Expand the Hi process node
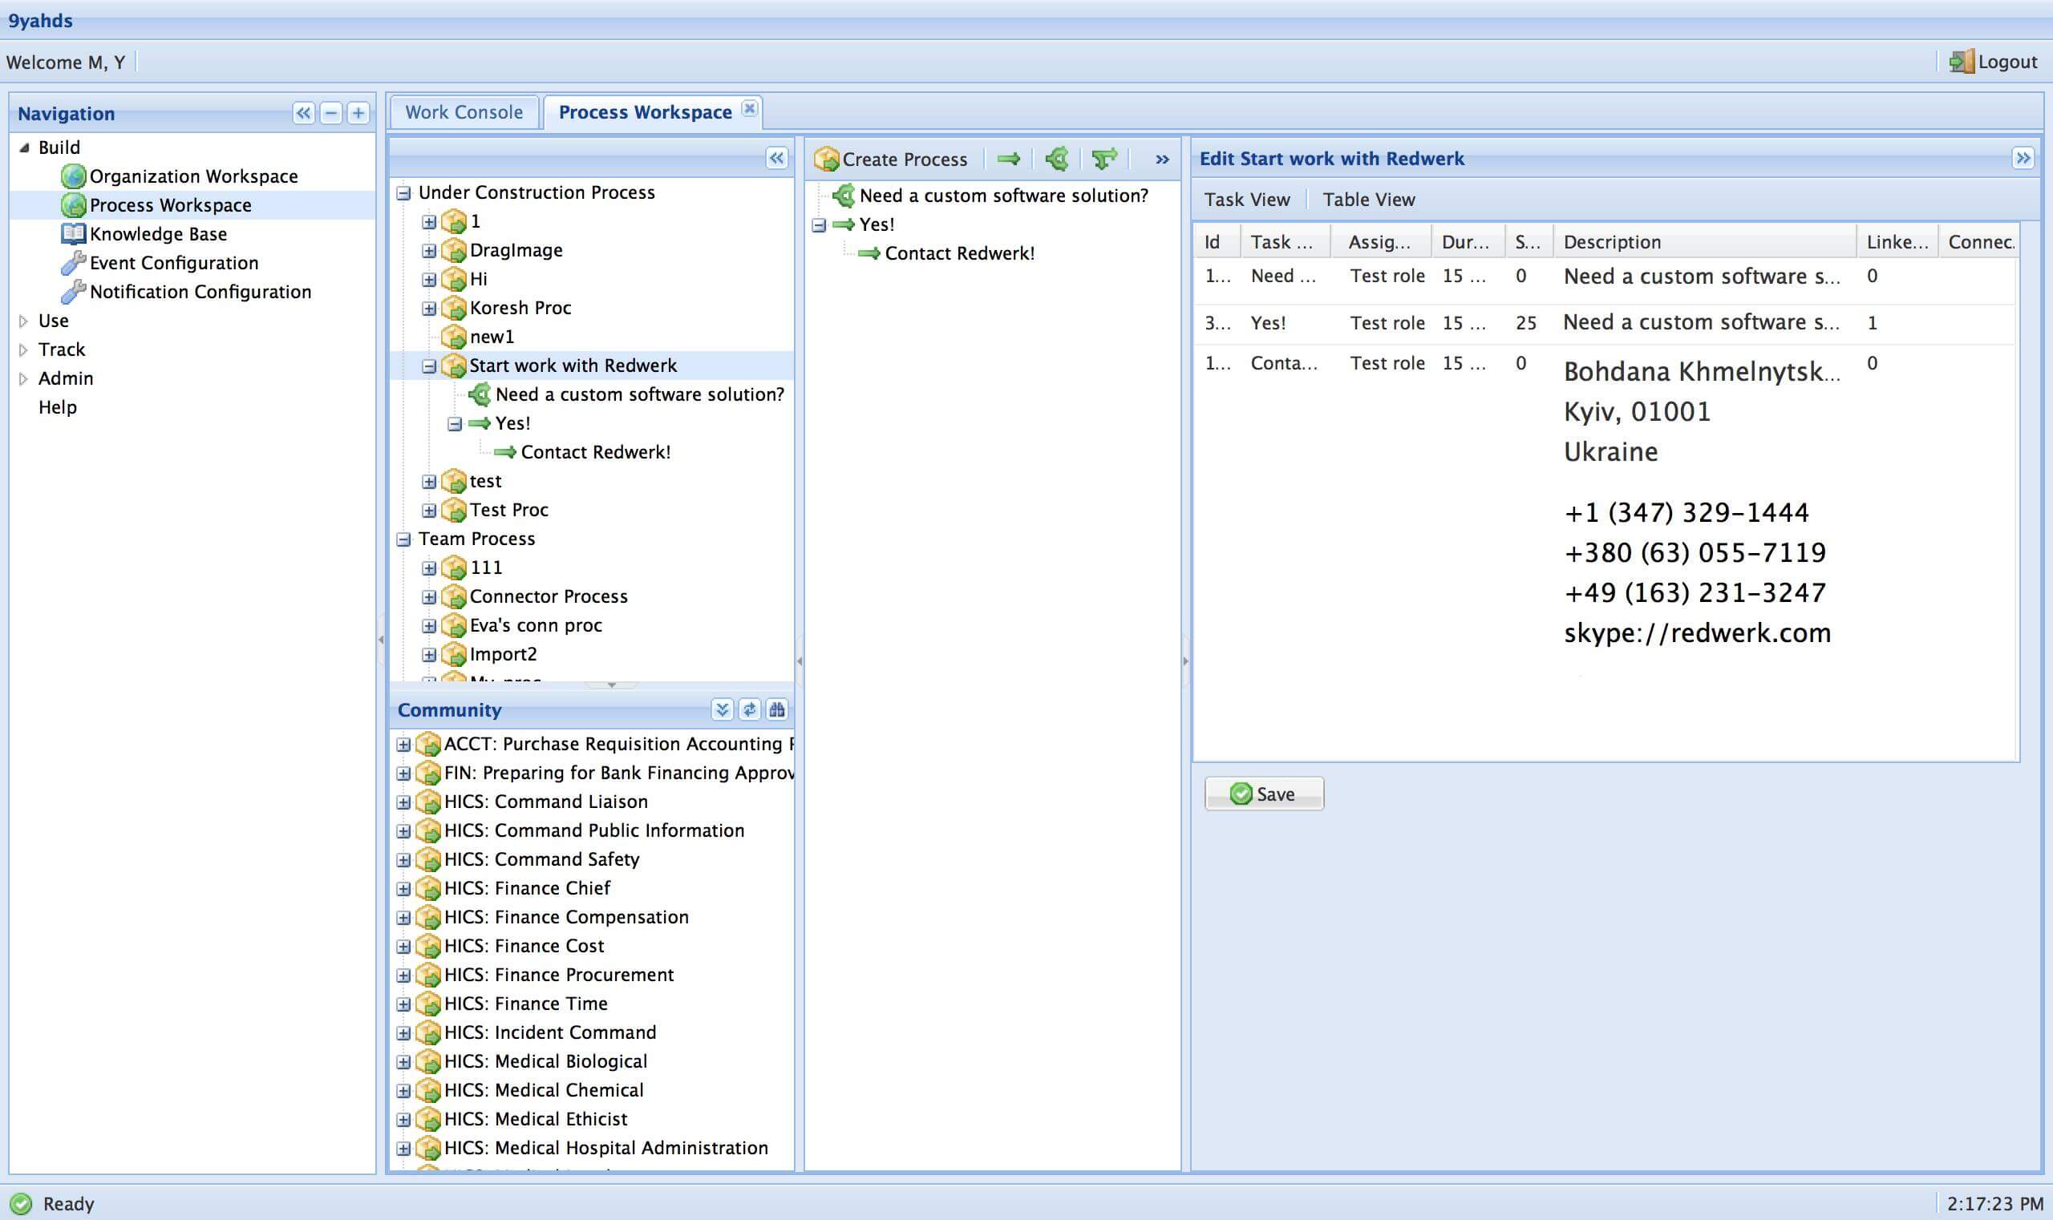Screen dimensions: 2053x1220 tap(428, 280)
